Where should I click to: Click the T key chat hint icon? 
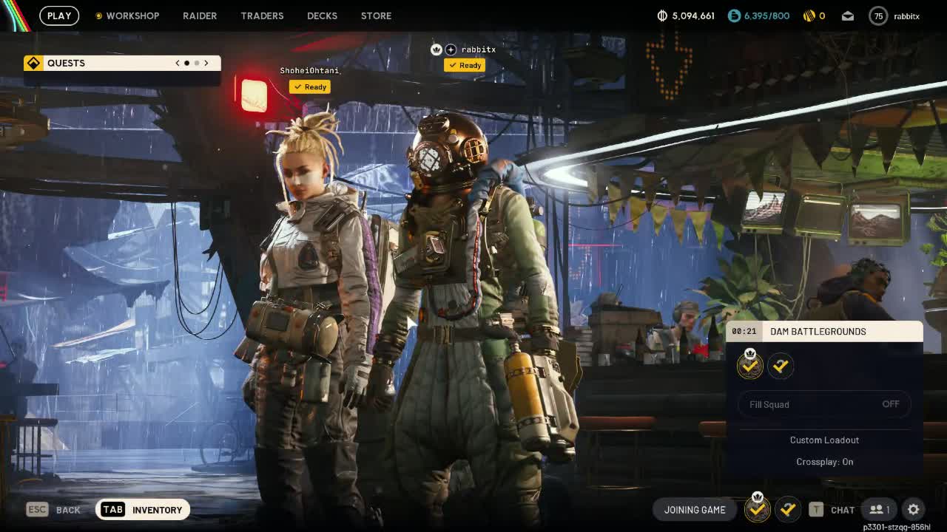pos(816,509)
